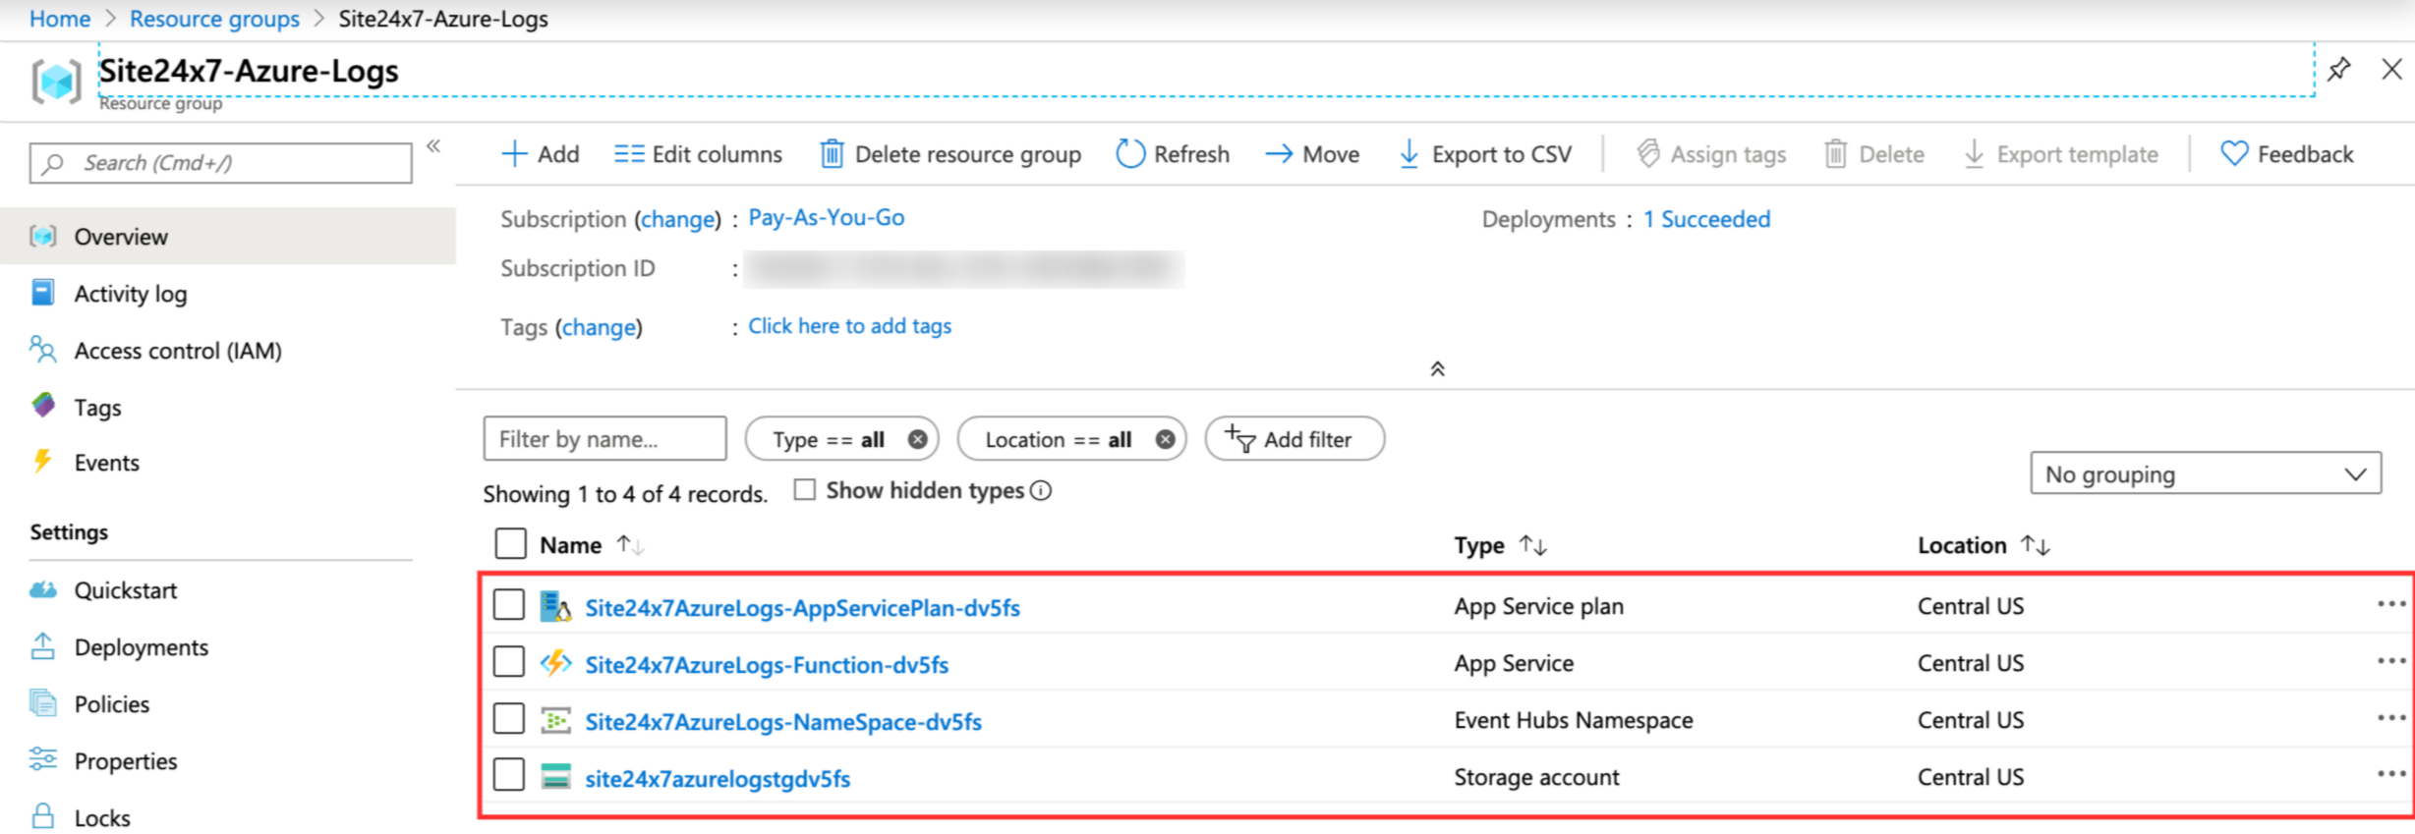Click the Filter by name field

pyautogui.click(x=604, y=438)
